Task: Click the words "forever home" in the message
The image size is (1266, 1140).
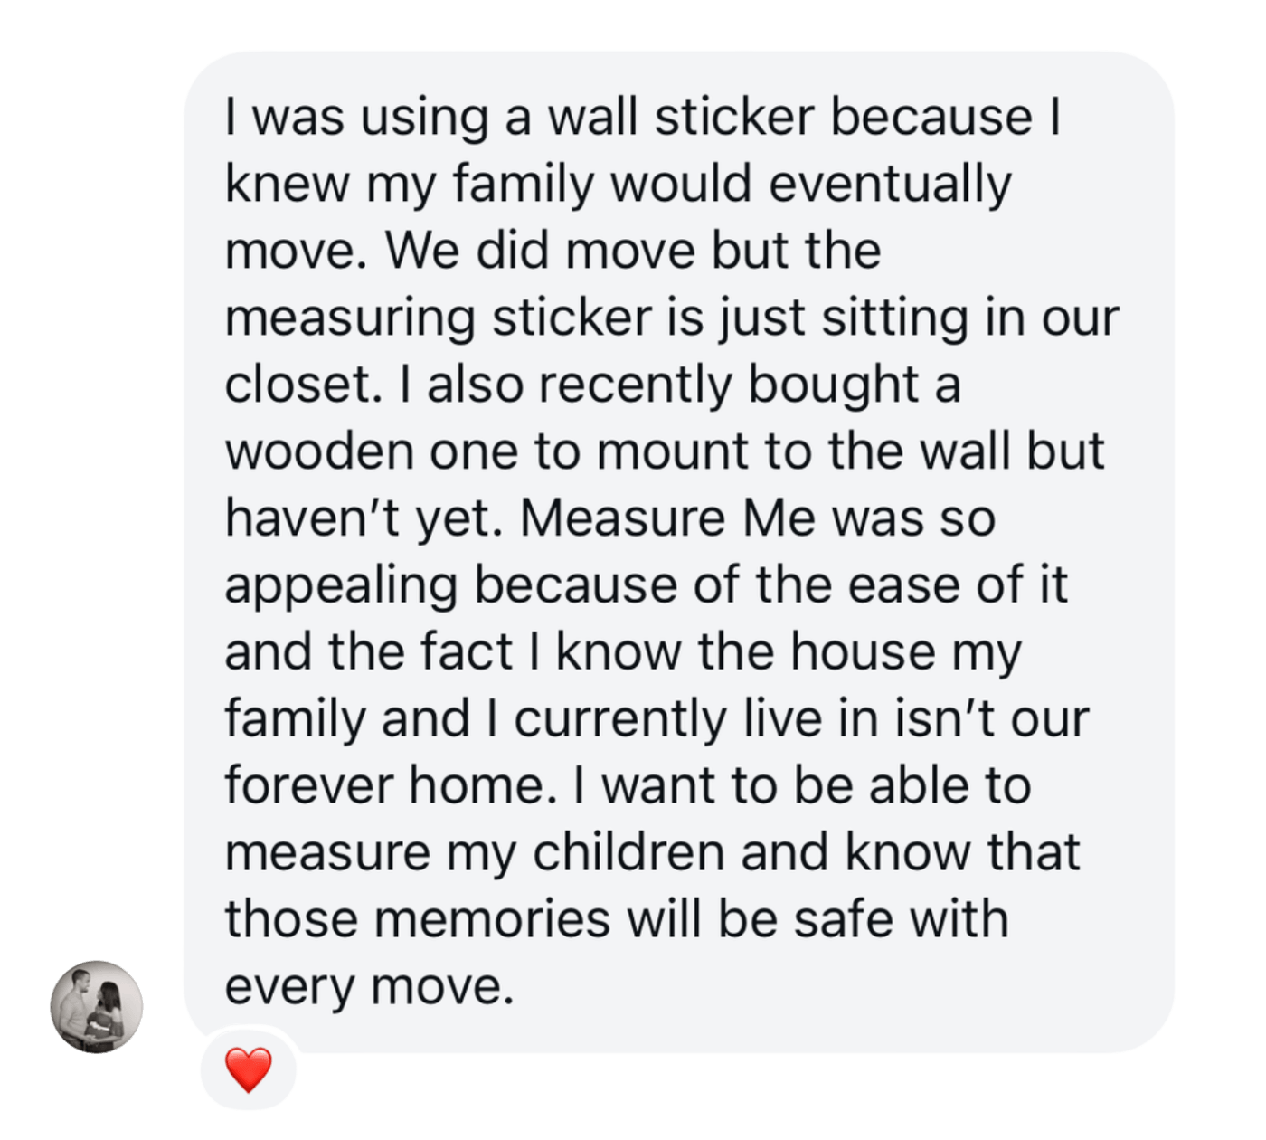Action: point(385,785)
